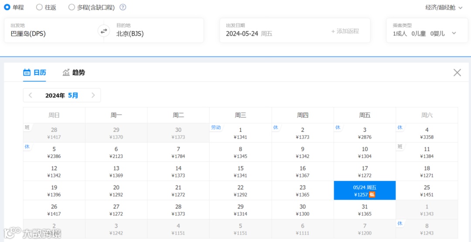Select May 21 priced ¥1272
This screenshot has height=242, width=471.
[178, 190]
